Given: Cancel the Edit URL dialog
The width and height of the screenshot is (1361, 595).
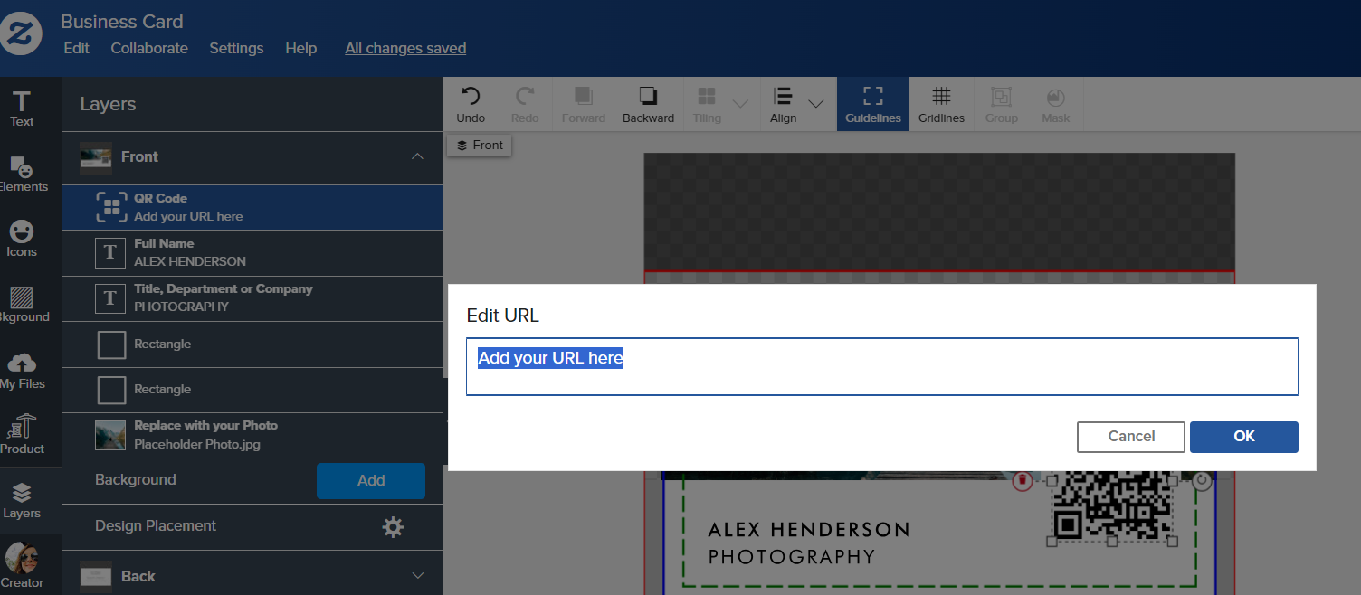Looking at the screenshot, I should point(1130,437).
